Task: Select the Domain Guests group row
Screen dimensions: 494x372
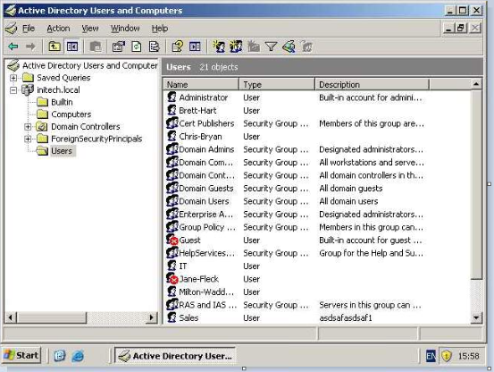Action: (x=317, y=188)
